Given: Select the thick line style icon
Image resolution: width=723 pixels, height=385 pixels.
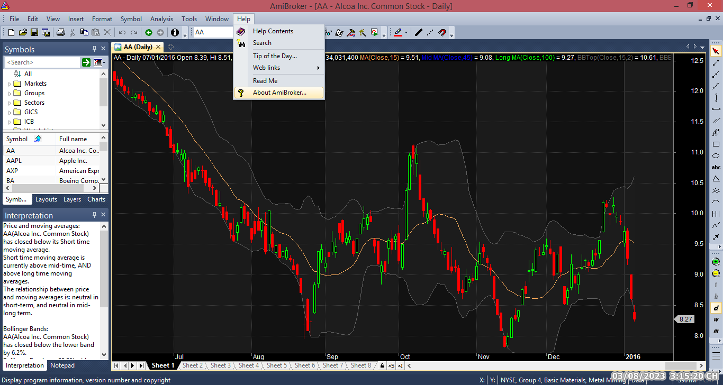Looking at the screenshot, I should click(x=419, y=32).
